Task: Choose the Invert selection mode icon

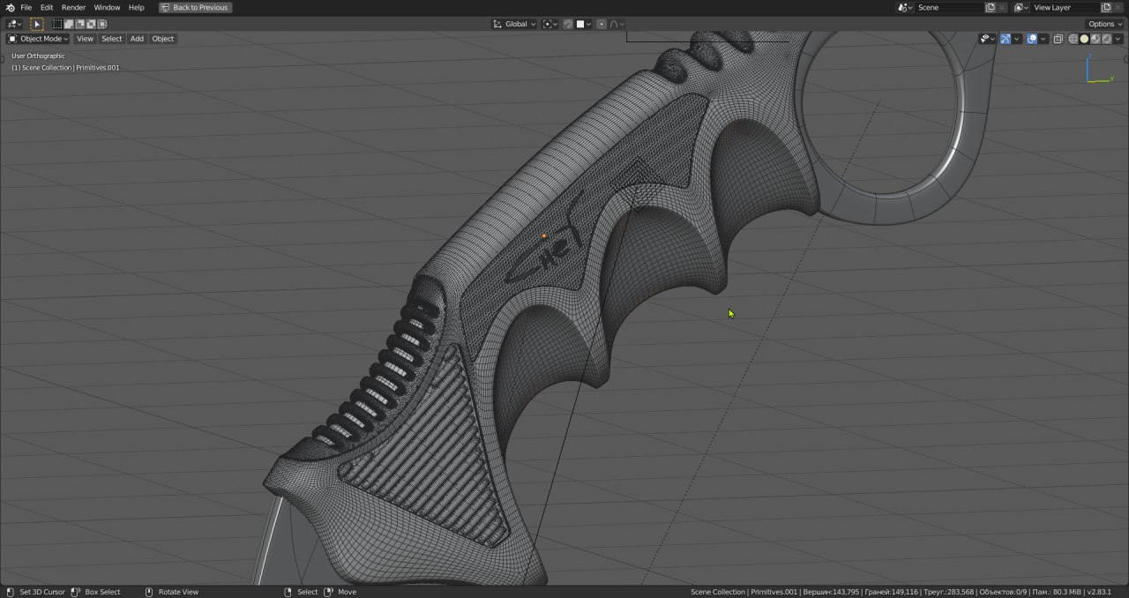Action: (91, 25)
